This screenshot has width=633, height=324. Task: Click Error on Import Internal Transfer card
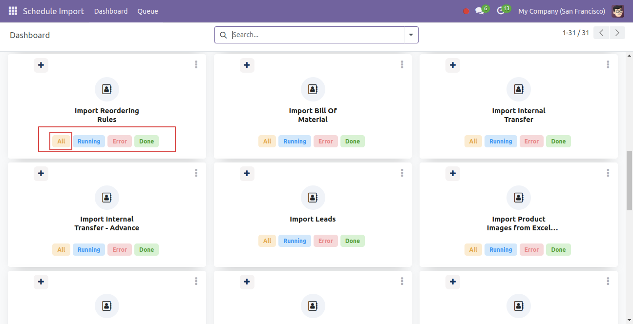pos(532,142)
